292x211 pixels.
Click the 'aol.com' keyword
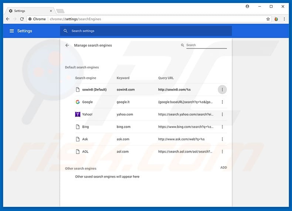123,151
